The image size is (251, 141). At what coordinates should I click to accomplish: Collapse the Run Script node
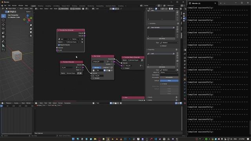93,56
